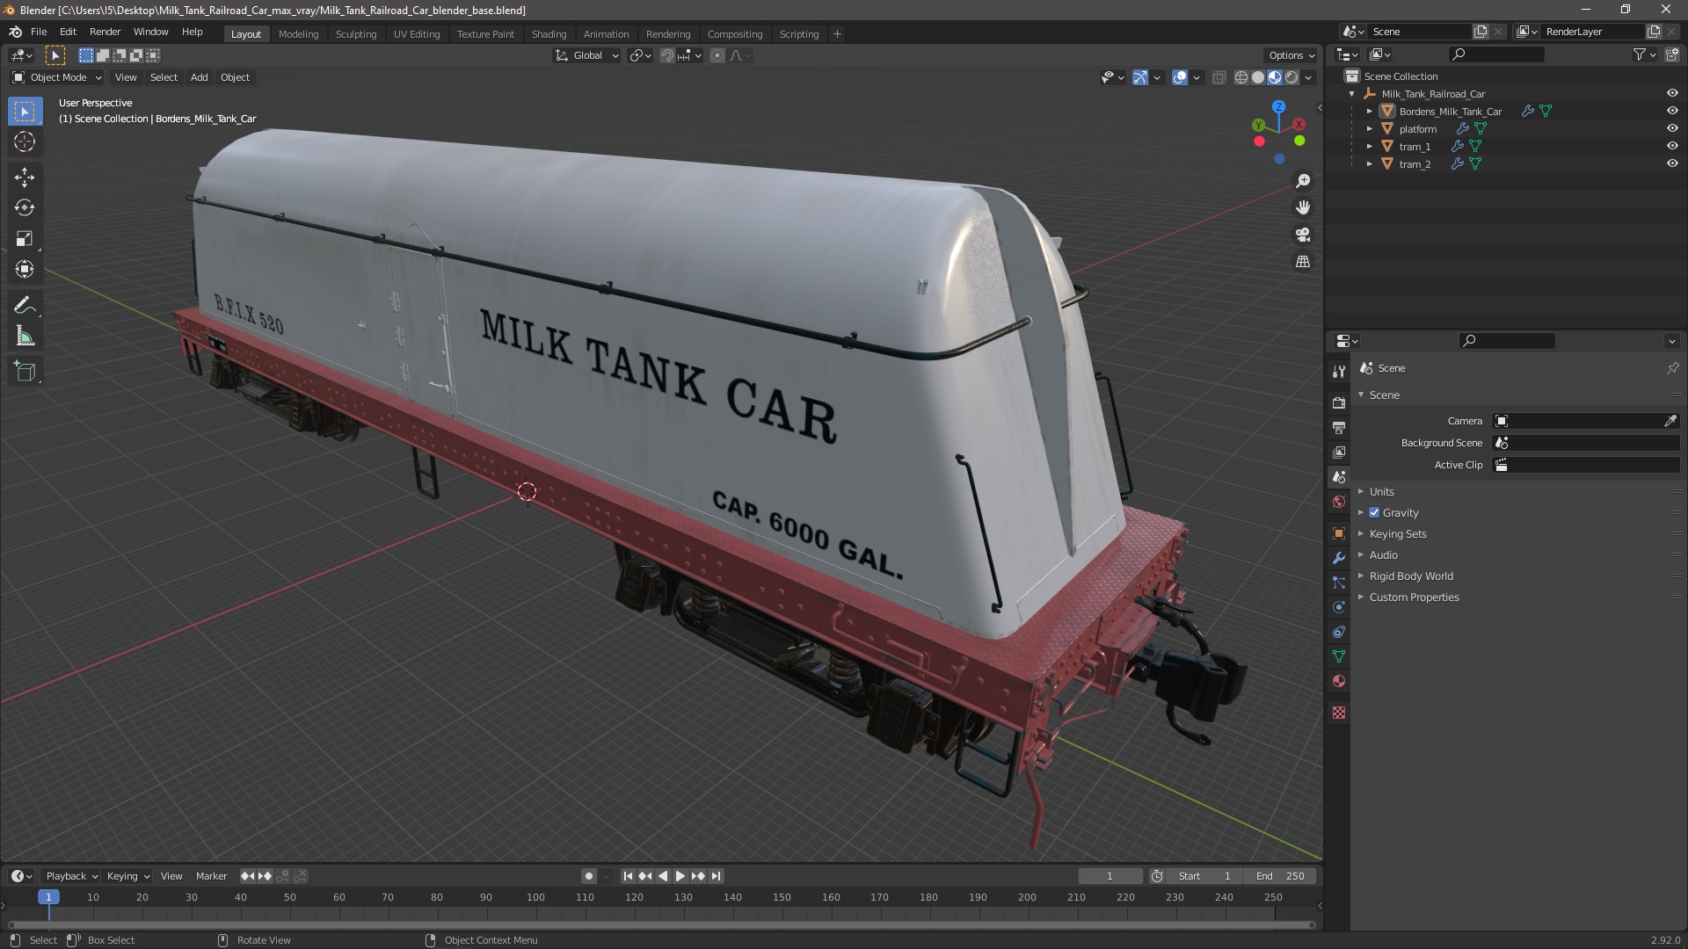Open the Options dropdown
This screenshot has height=949, width=1688.
point(1291,55)
